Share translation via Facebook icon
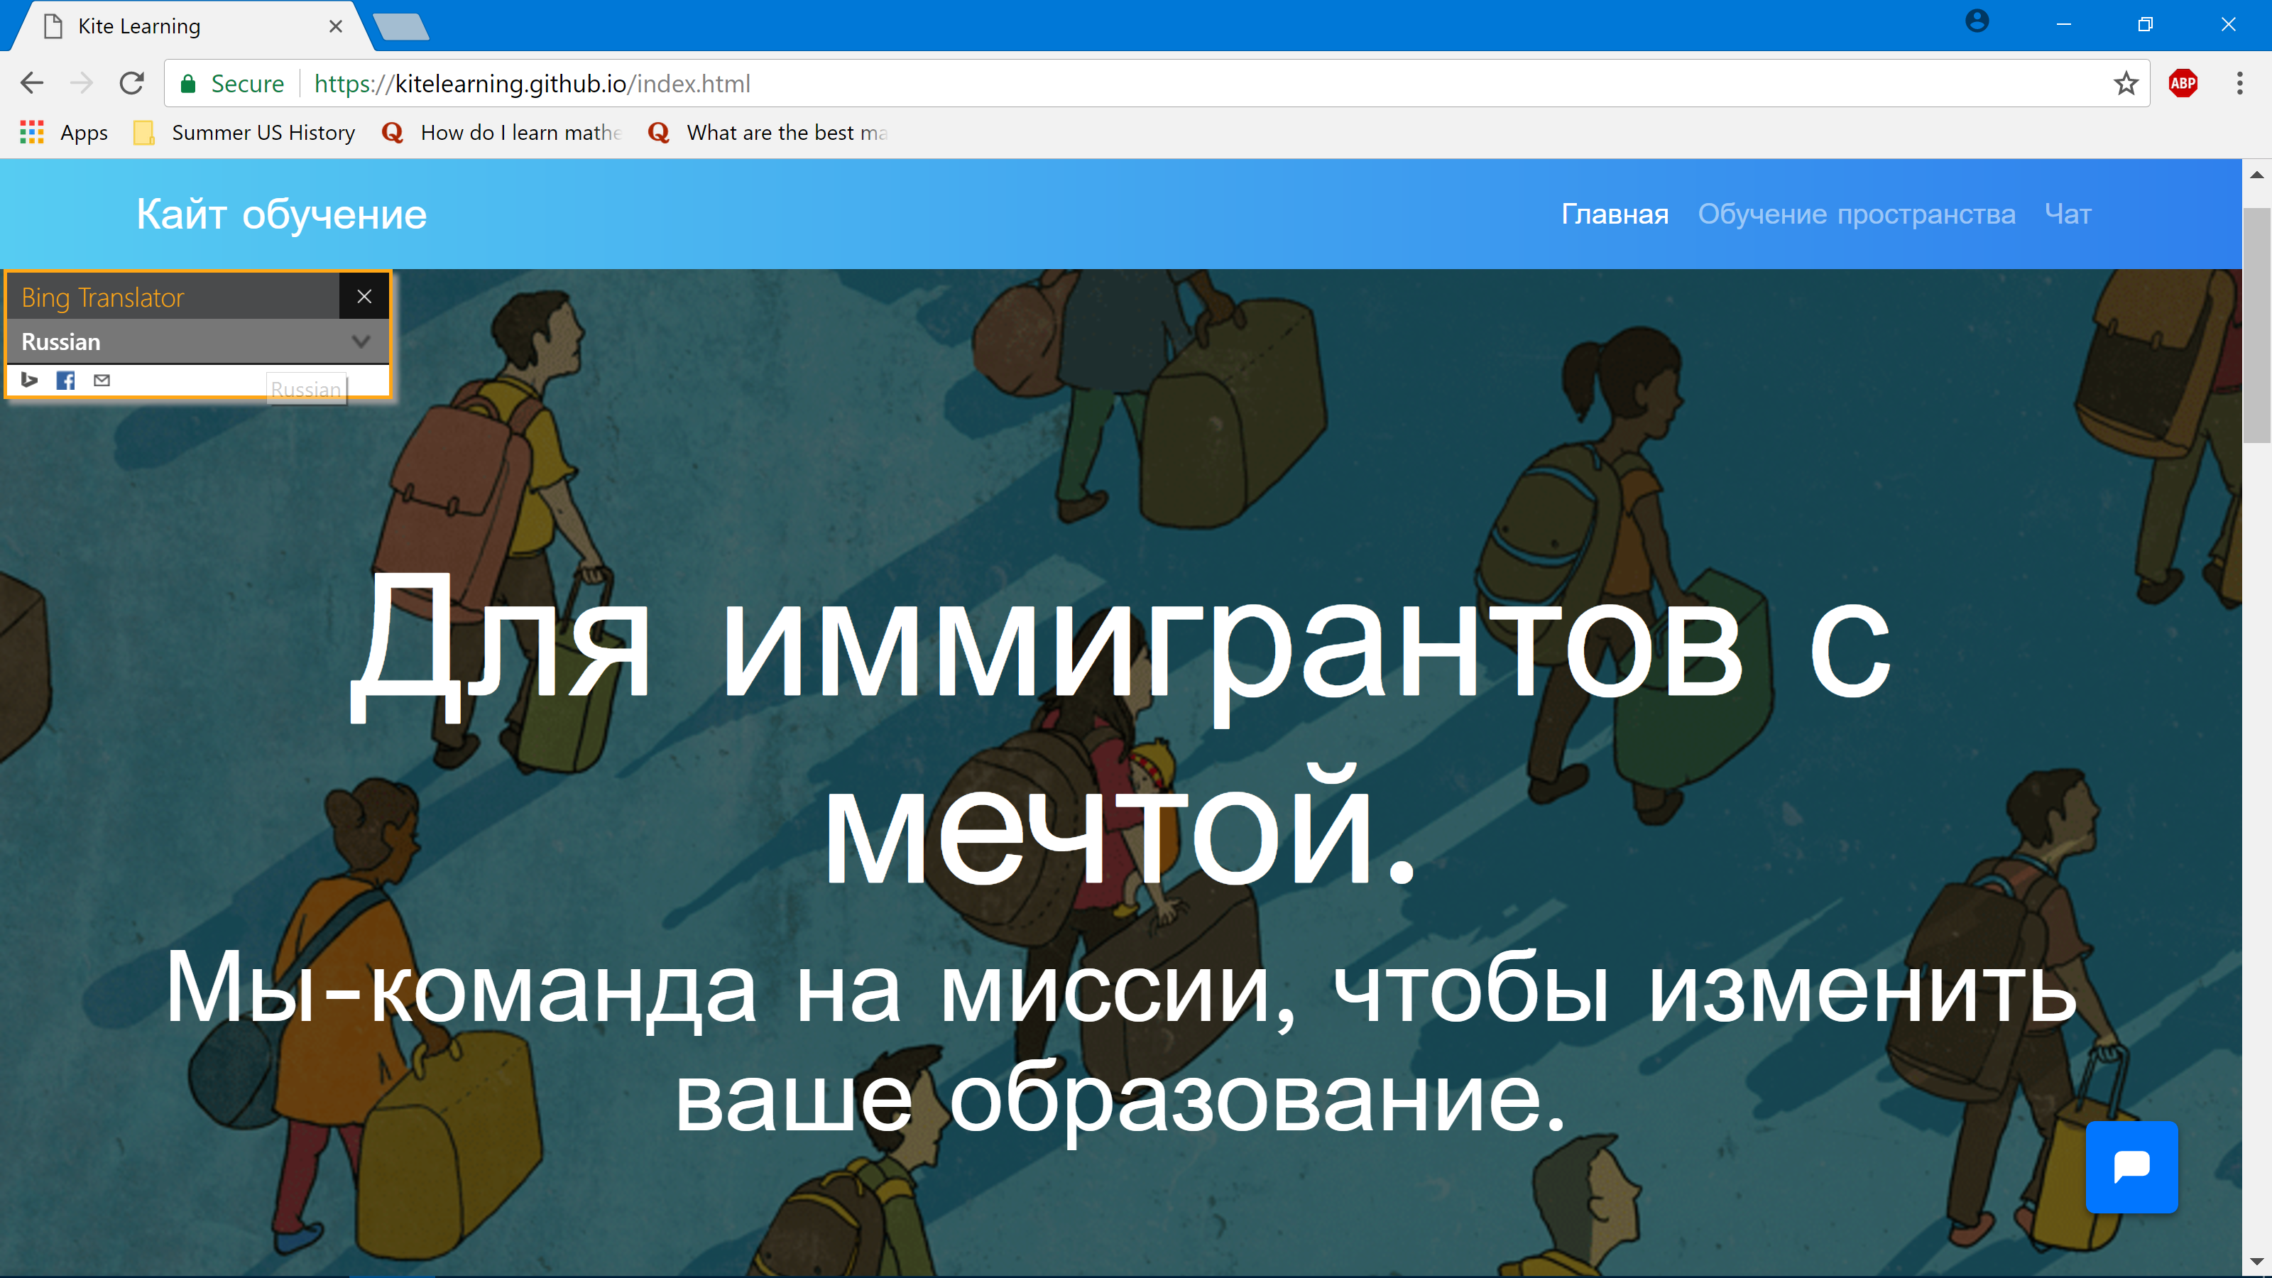This screenshot has width=2272, height=1278. pos(65,380)
